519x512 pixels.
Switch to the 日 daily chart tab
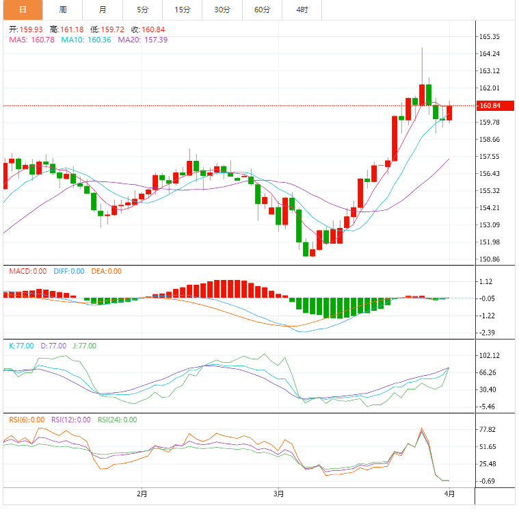coord(23,10)
